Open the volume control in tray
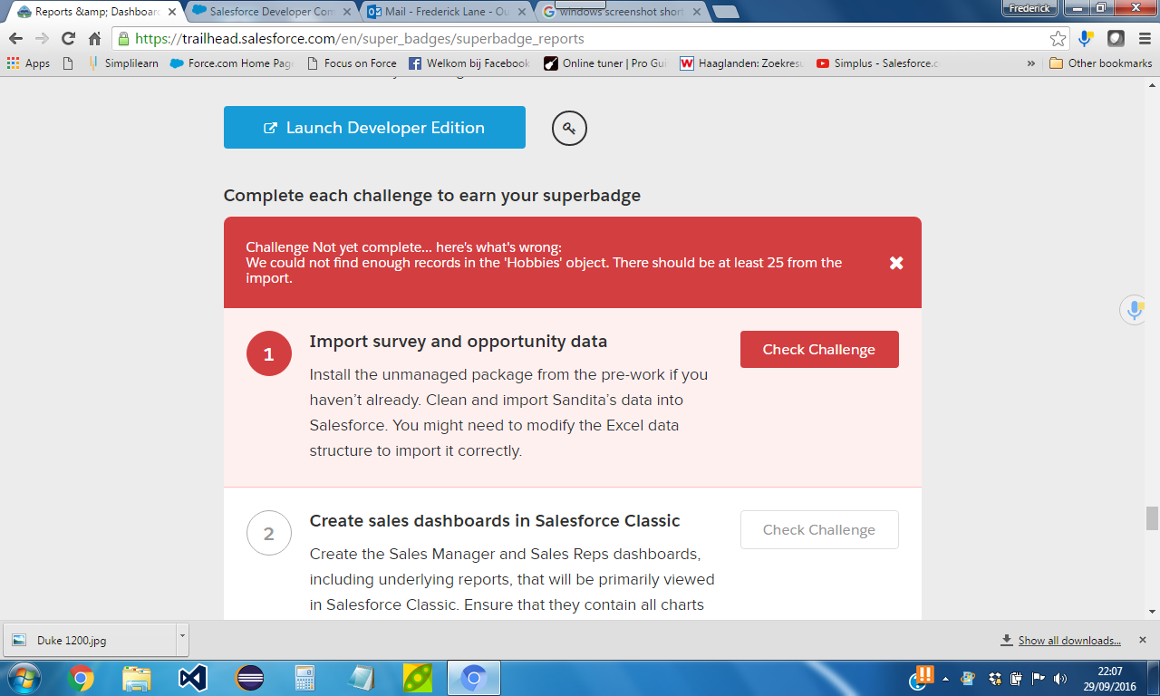This screenshot has height=696, width=1160. pos(1060,678)
